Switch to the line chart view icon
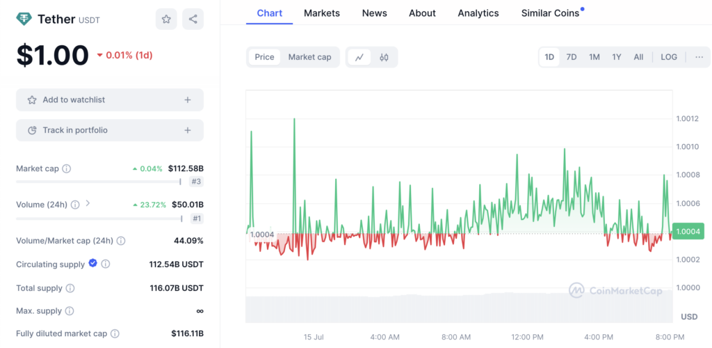 click(x=359, y=57)
